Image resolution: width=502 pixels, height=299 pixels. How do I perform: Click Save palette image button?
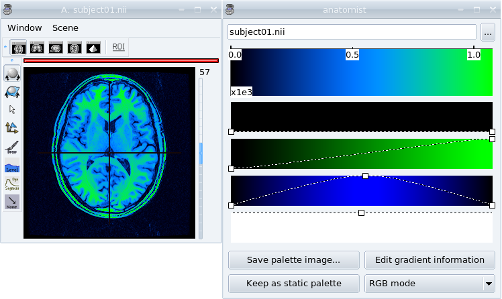(293, 260)
